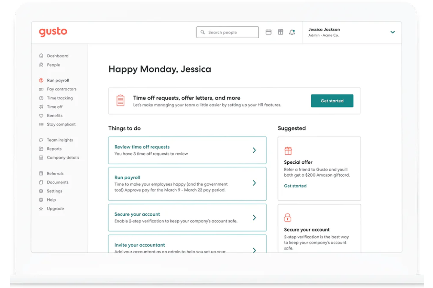
Task: Click the gift referral icon in the header
Action: point(280,32)
